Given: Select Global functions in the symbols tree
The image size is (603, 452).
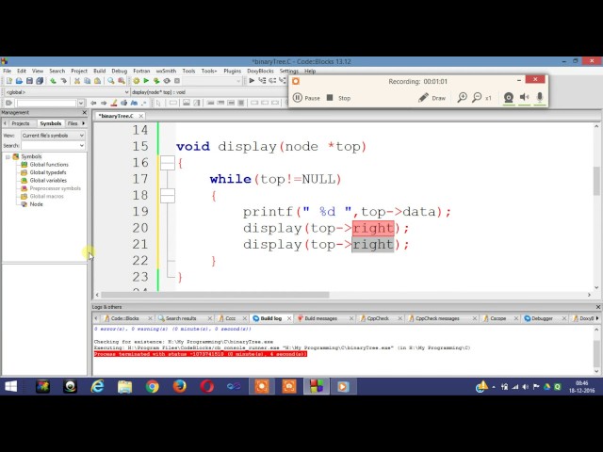Looking at the screenshot, I should click(49, 165).
